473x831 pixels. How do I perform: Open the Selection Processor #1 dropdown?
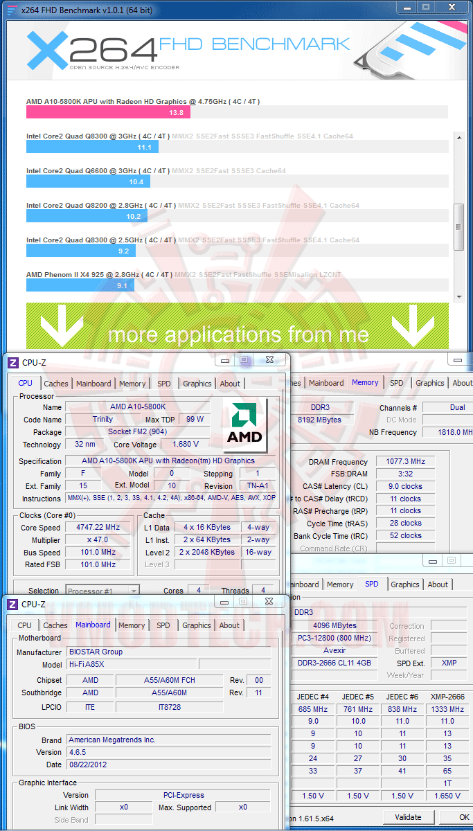click(102, 591)
